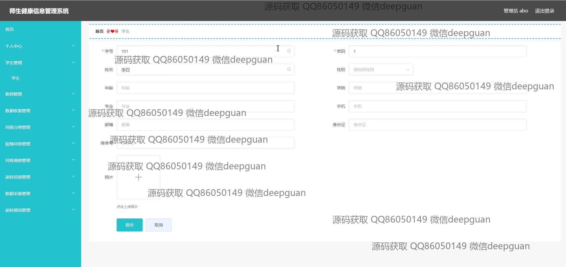Image resolution: width=566 pixels, height=267 pixels.
Task: Cancel the form with 取消 button
Action: coord(159,225)
